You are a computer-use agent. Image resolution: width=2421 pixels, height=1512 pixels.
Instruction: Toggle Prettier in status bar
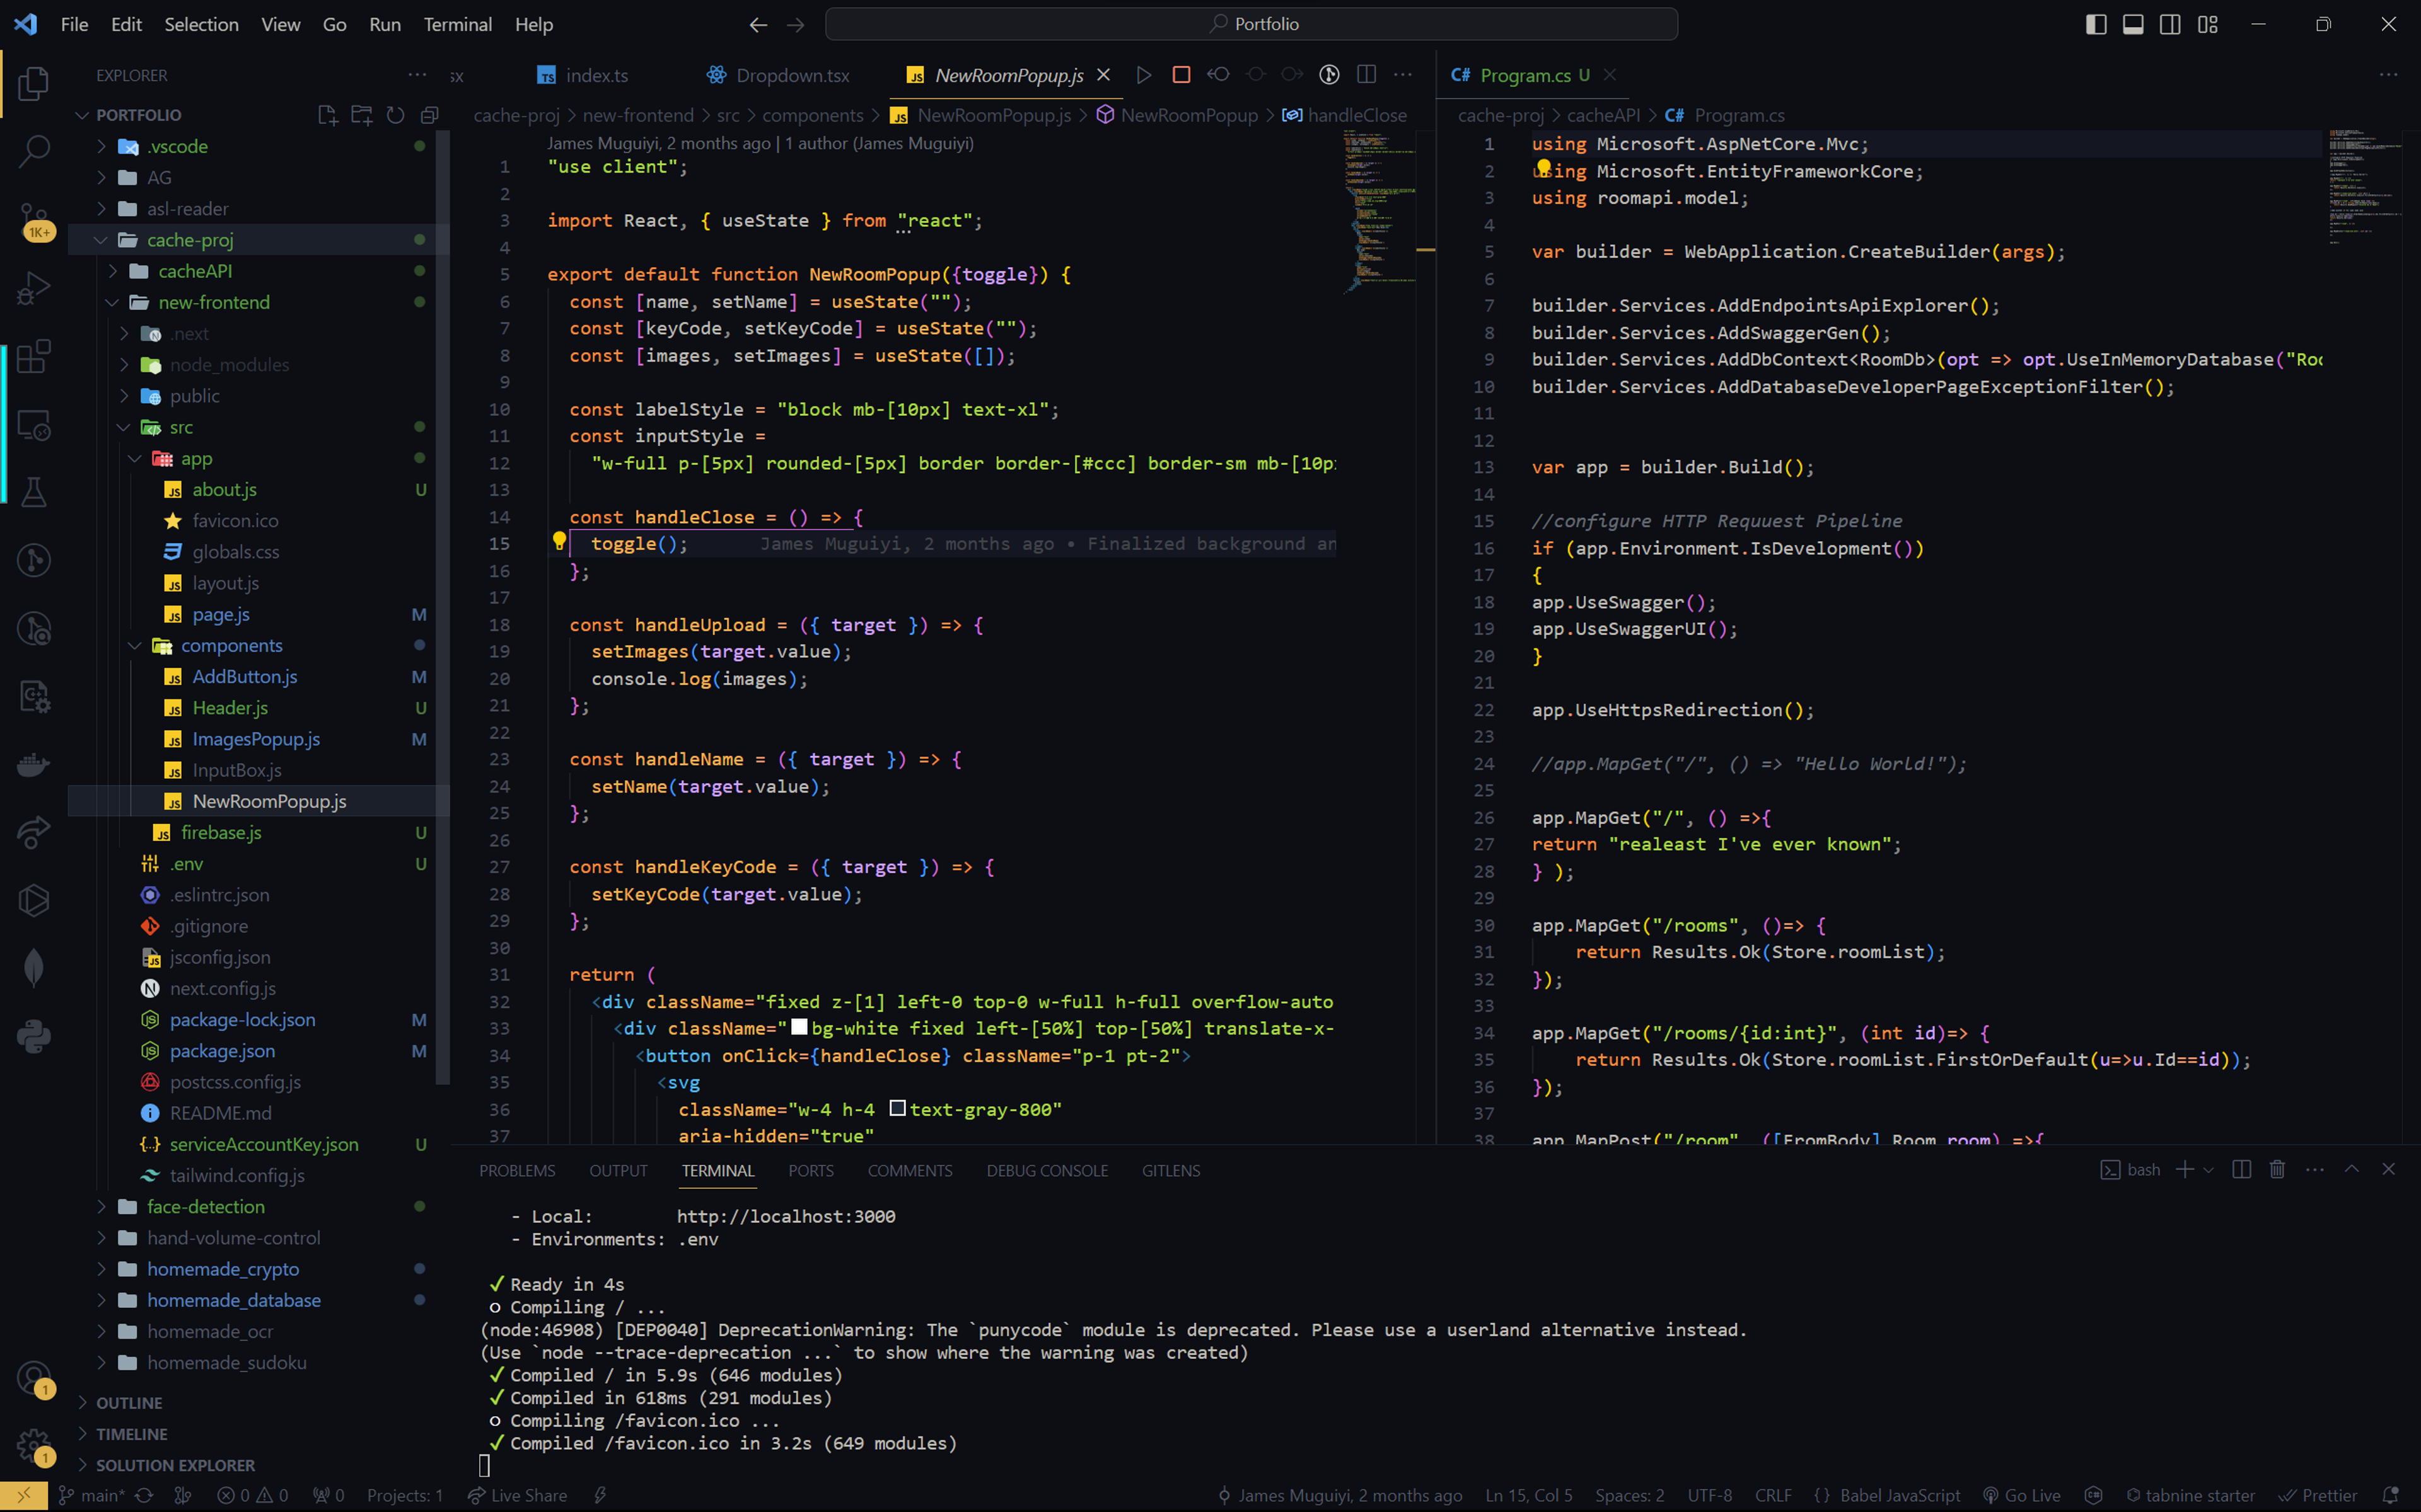click(x=2319, y=1495)
